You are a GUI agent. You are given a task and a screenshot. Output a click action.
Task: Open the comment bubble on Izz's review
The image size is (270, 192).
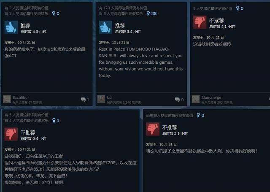click(177, 100)
